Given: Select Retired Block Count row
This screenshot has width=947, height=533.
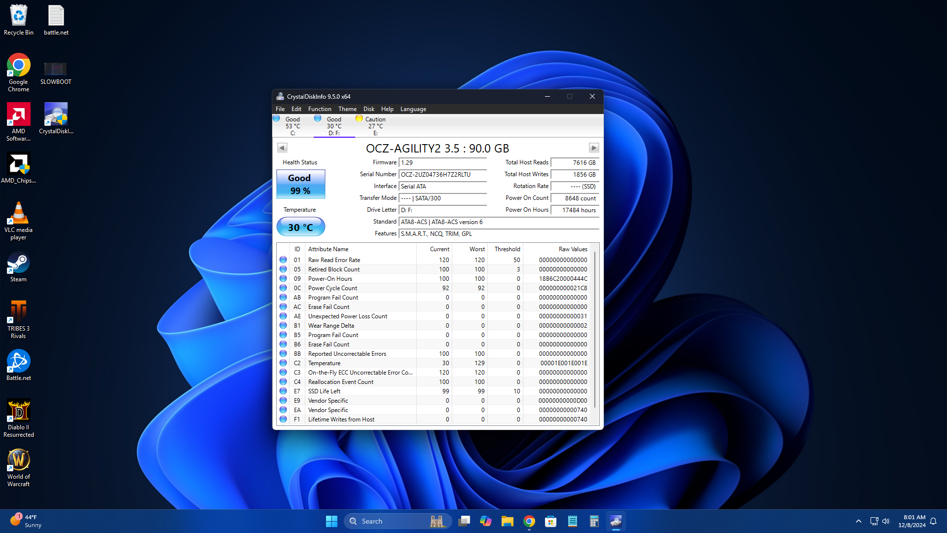Looking at the screenshot, I should pos(434,269).
